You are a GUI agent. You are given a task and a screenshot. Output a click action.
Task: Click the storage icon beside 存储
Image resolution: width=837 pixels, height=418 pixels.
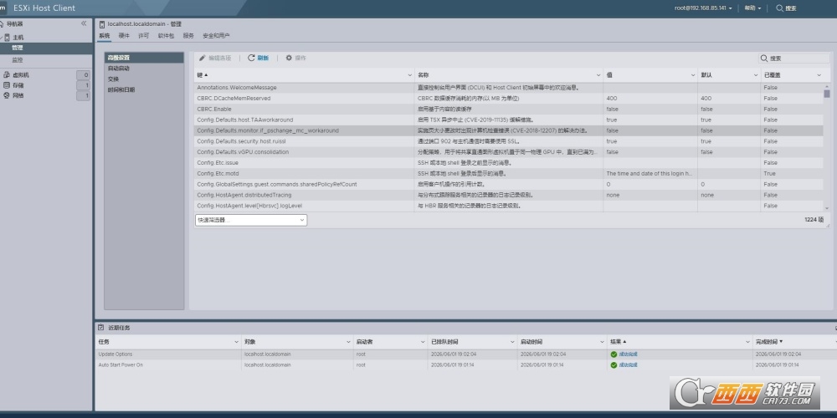pyautogui.click(x=7, y=85)
